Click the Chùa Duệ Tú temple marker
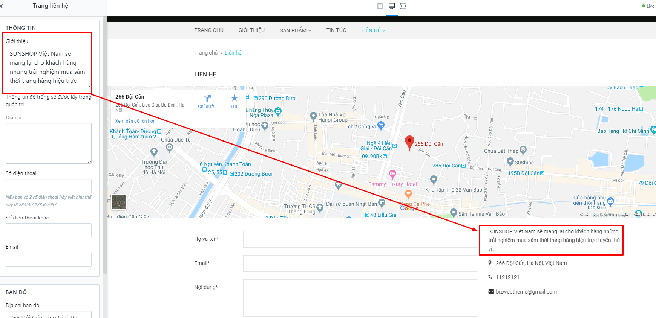The height and width of the screenshot is (318, 656). [169, 148]
